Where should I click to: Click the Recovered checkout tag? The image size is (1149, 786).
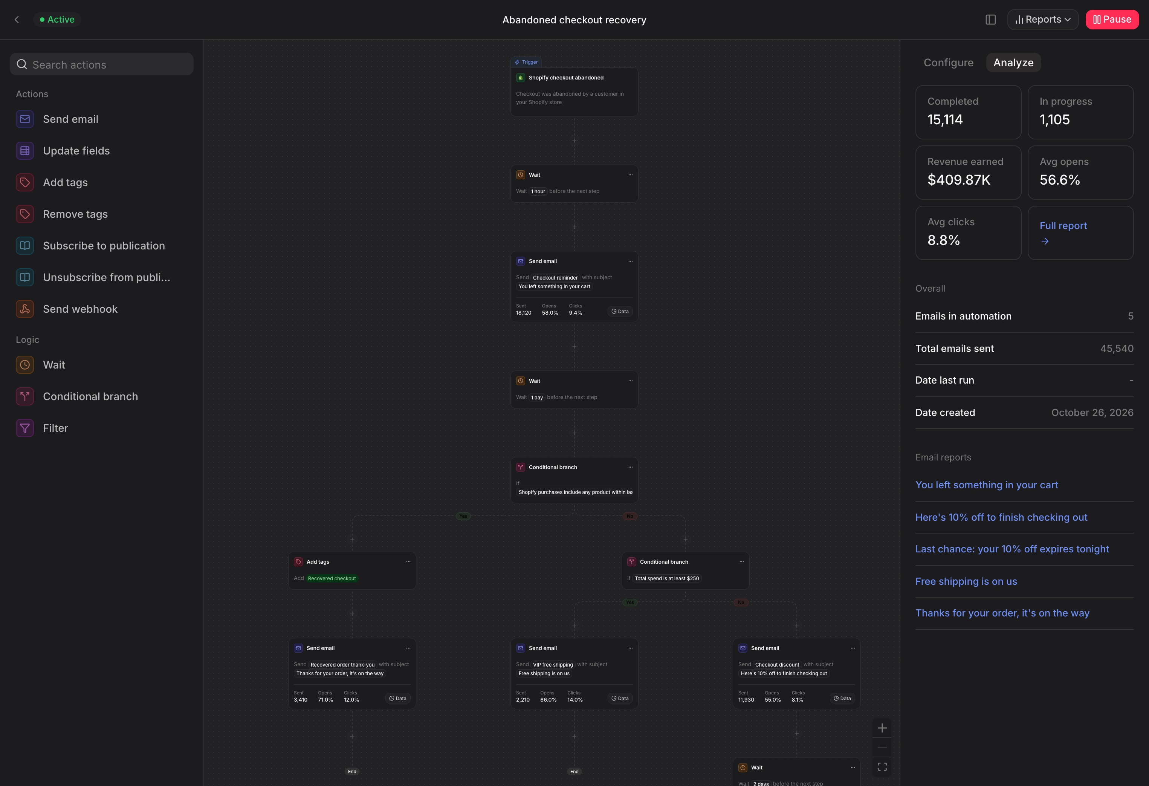tap(332, 578)
